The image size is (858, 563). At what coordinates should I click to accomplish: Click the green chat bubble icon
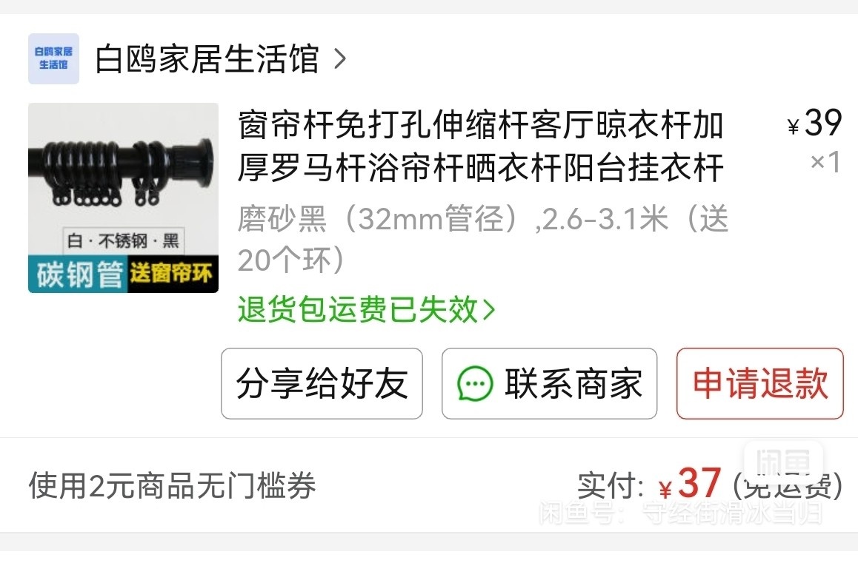tap(475, 384)
